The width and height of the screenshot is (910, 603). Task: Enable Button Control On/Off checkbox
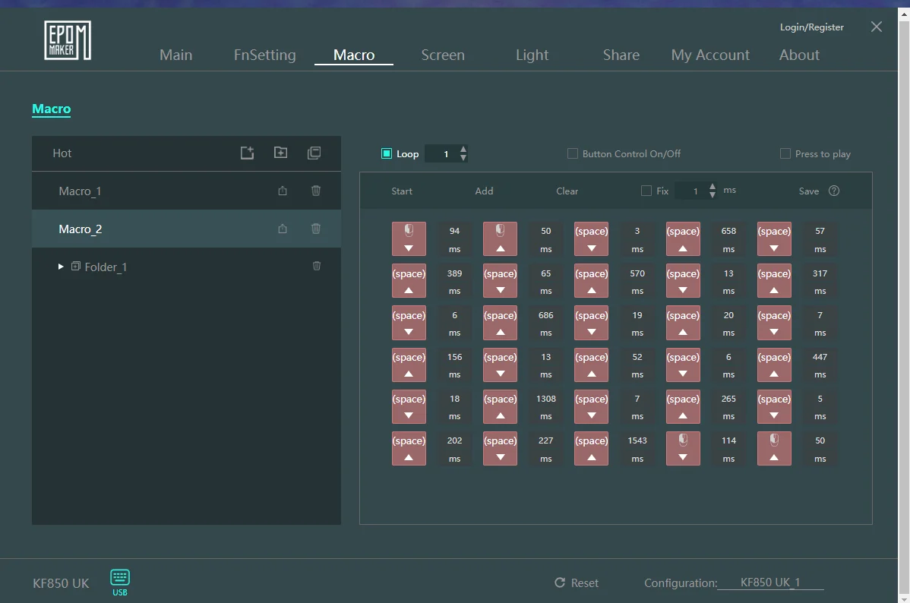point(573,153)
